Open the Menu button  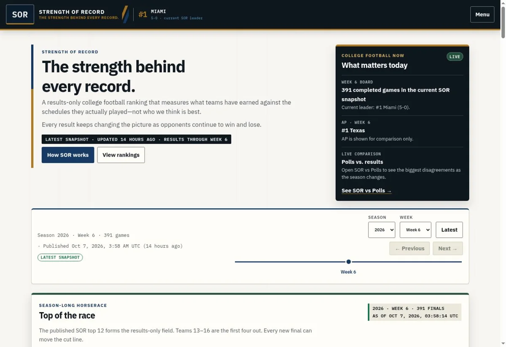(x=482, y=14)
